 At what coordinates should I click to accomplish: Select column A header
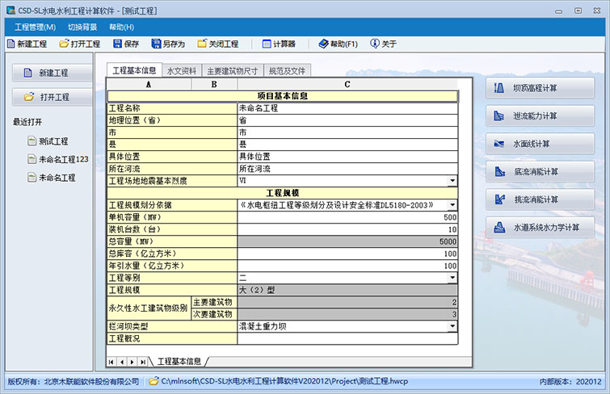pos(149,85)
